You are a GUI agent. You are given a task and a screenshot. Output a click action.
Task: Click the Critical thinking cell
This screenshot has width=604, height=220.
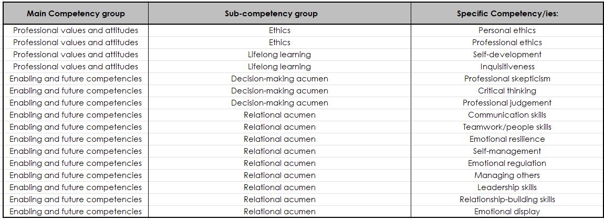click(x=507, y=91)
